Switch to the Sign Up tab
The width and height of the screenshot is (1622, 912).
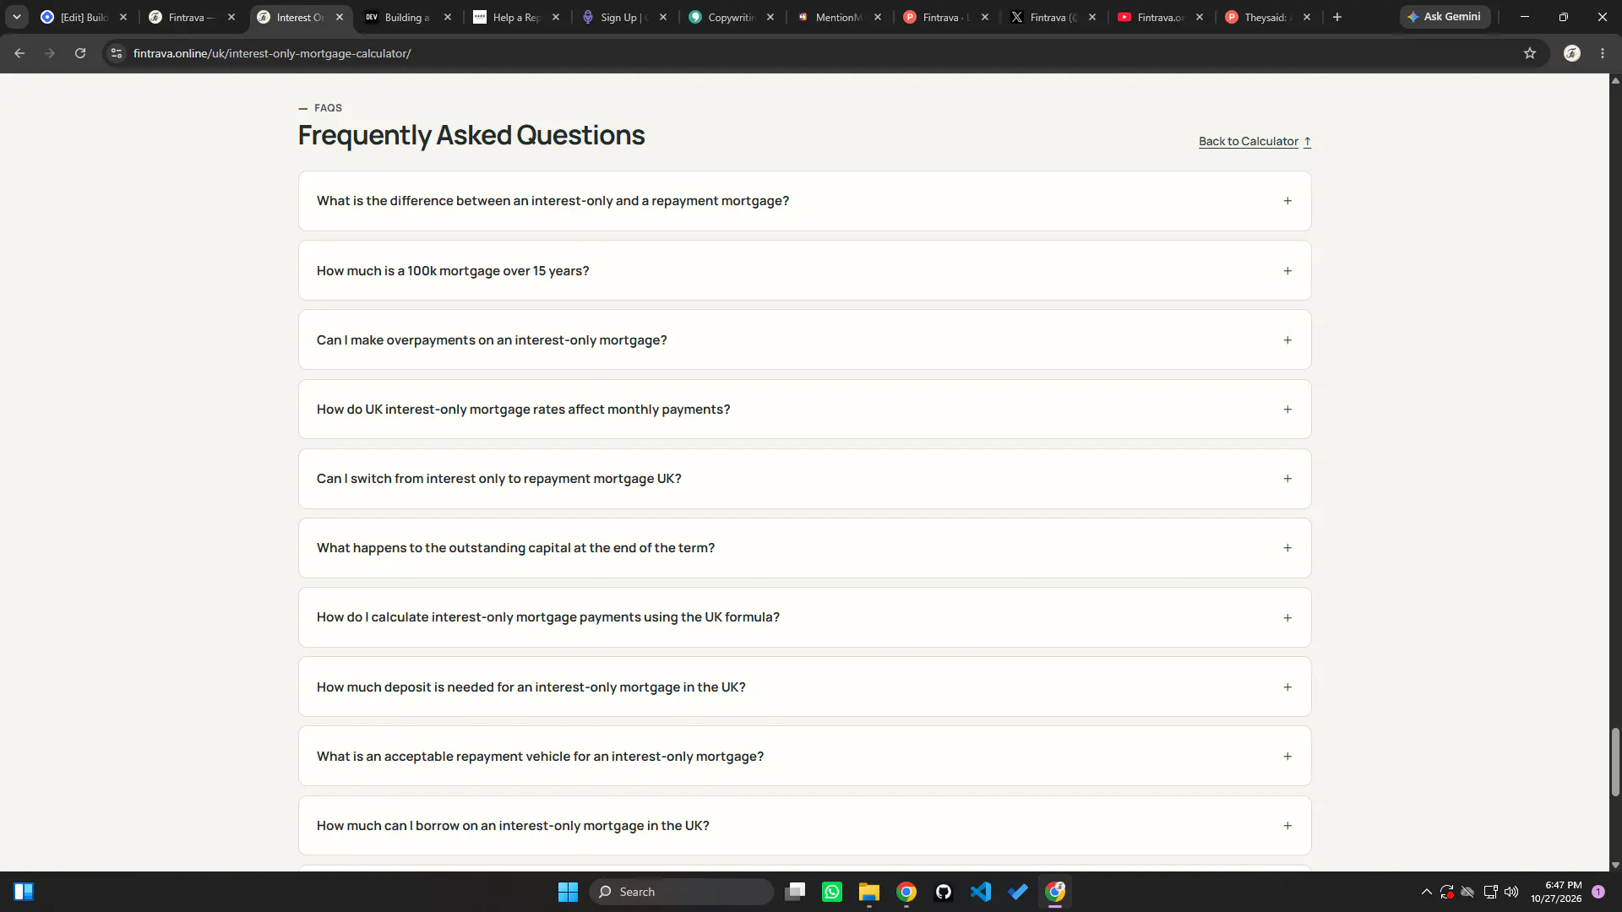click(623, 17)
